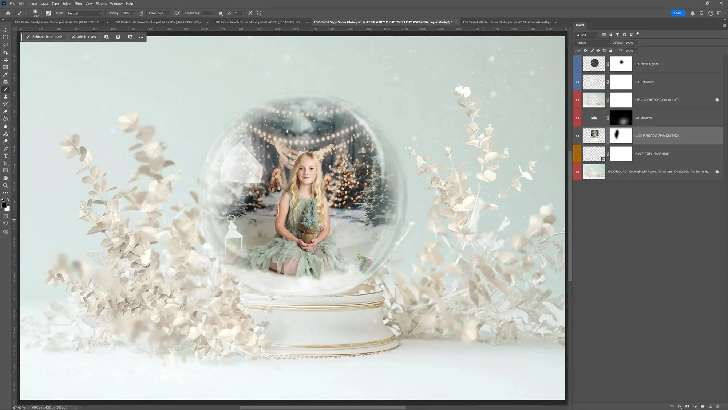Click the LSP Shadows layer mask thumbnail
Screen dimensions: 728x410
[x=621, y=118]
